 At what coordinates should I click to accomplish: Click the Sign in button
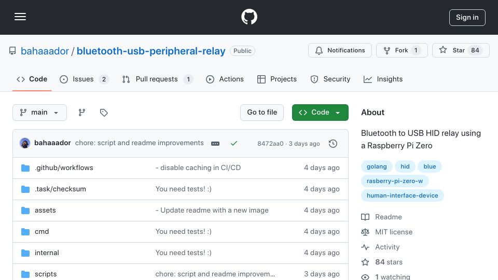pos(467,18)
